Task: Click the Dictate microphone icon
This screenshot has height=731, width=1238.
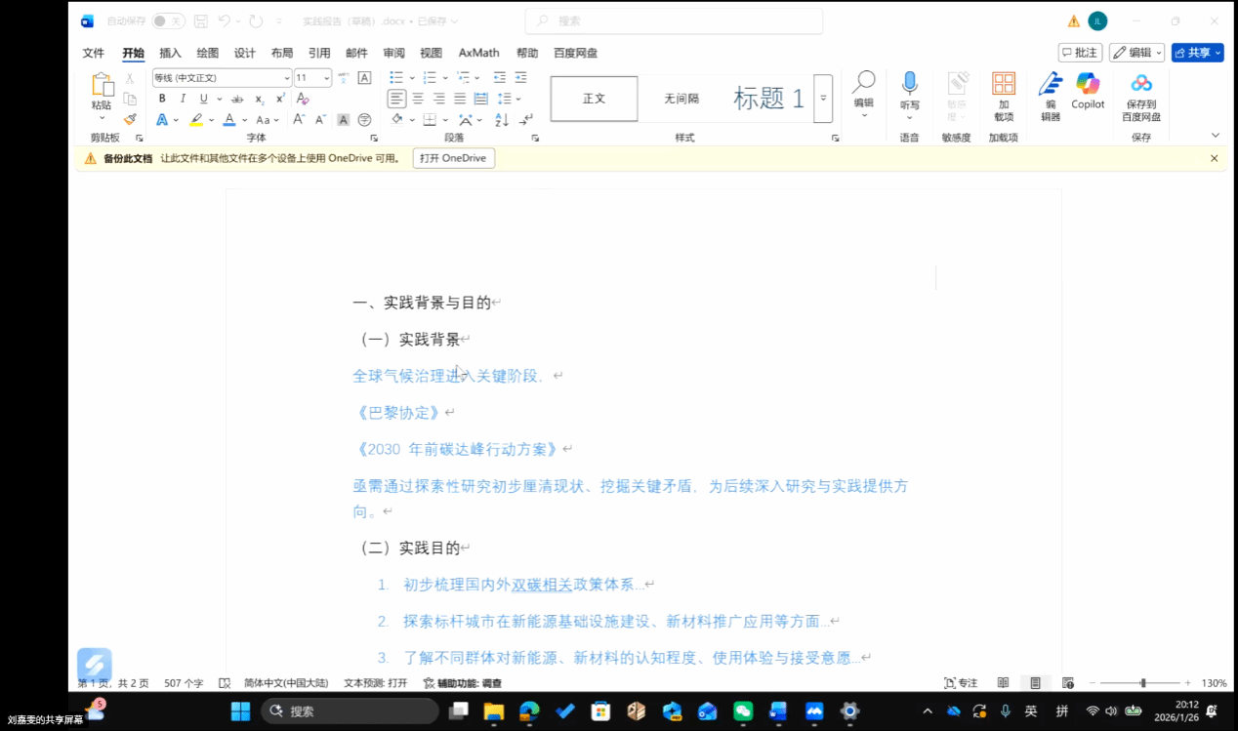Action: coord(909,91)
